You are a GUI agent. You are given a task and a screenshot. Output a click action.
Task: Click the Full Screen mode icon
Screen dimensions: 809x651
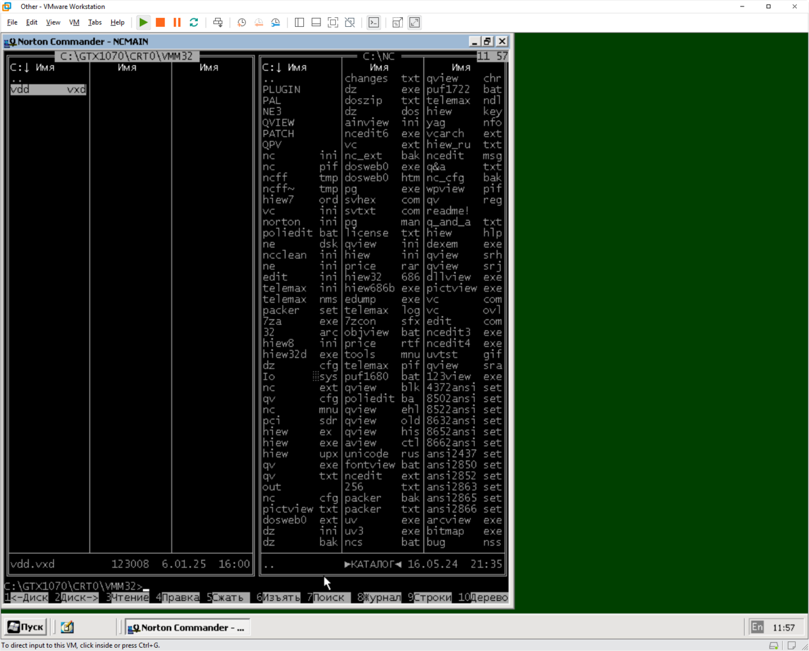pyautogui.click(x=333, y=22)
